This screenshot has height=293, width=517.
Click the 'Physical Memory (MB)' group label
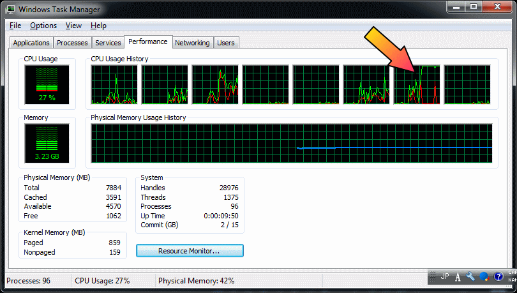pos(57,177)
